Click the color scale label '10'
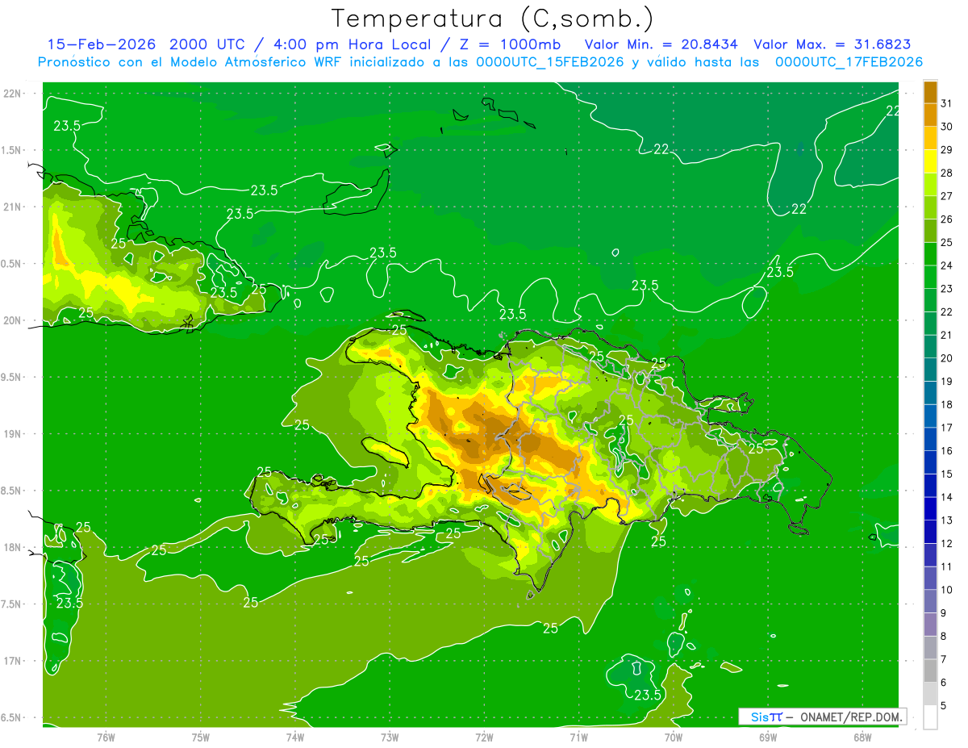 (947, 590)
